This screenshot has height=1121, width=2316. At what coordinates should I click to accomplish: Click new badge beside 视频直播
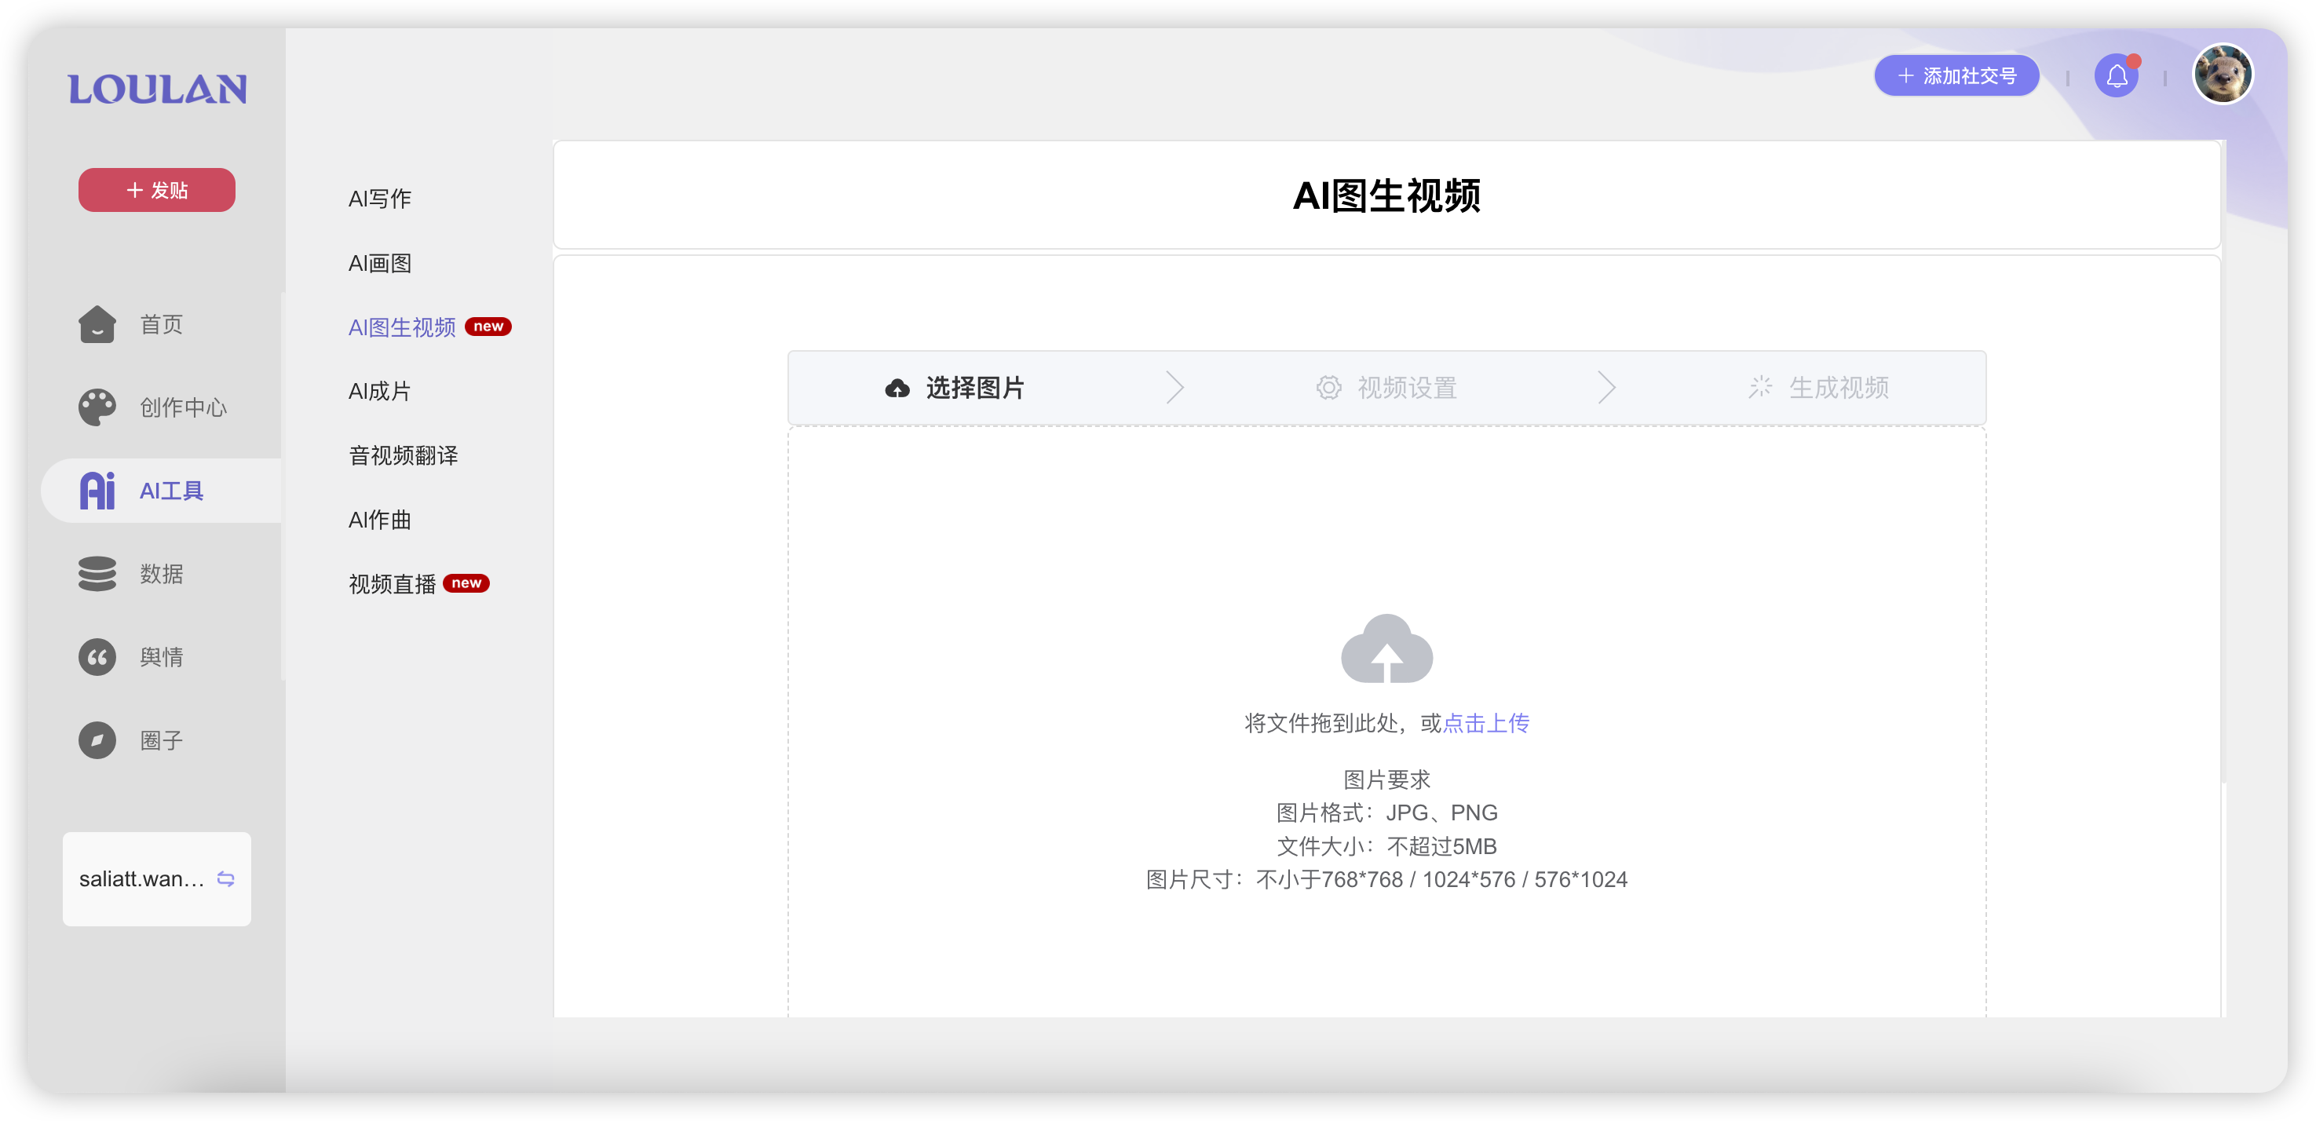click(x=466, y=582)
